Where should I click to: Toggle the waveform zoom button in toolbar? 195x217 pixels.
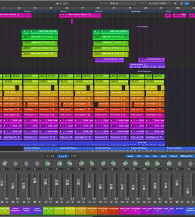tap(175, 3)
